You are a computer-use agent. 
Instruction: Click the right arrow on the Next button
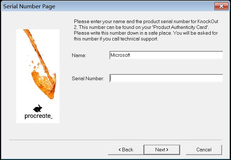pyautogui.click(x=167, y=150)
